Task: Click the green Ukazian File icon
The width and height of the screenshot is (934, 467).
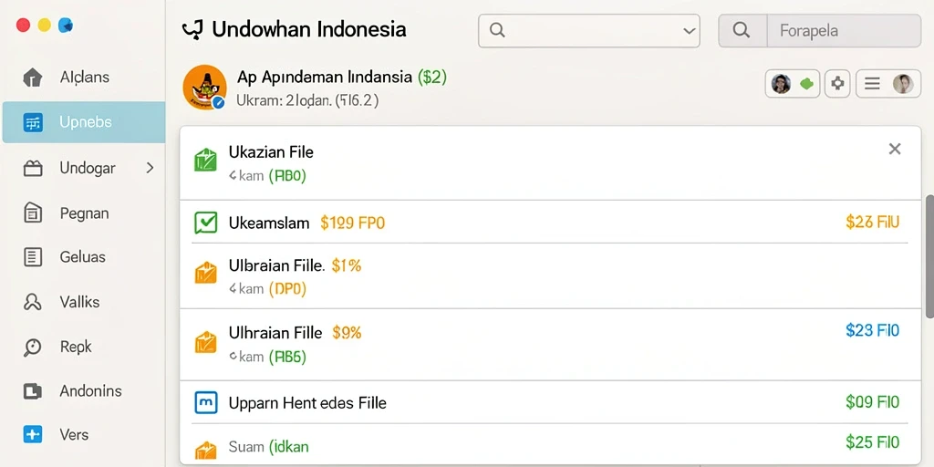Action: tap(205, 160)
